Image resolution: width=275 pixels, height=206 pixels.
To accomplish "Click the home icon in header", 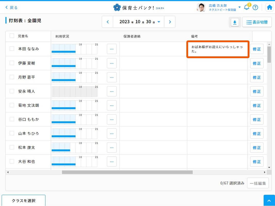I will (x=270, y=7).
